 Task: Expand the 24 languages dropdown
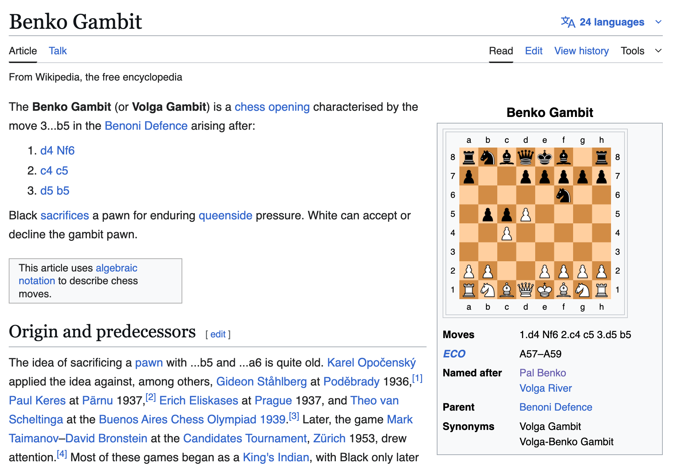[612, 22]
